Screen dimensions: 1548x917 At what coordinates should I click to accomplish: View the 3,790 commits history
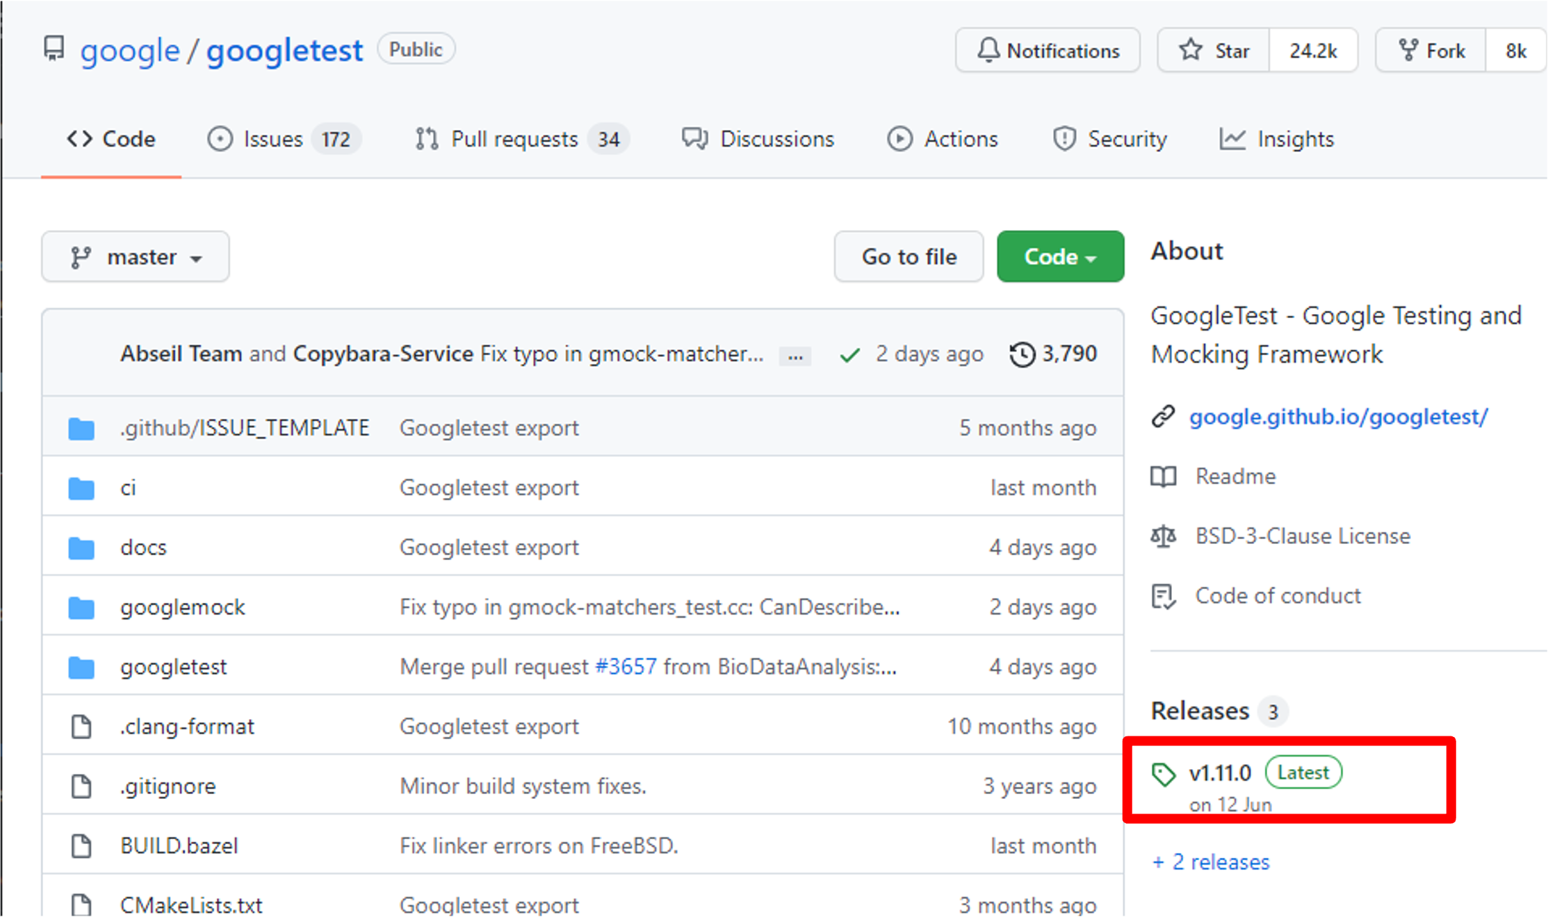click(1053, 354)
